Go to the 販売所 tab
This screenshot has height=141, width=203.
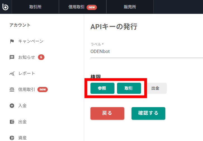pyautogui.click(x=130, y=7)
